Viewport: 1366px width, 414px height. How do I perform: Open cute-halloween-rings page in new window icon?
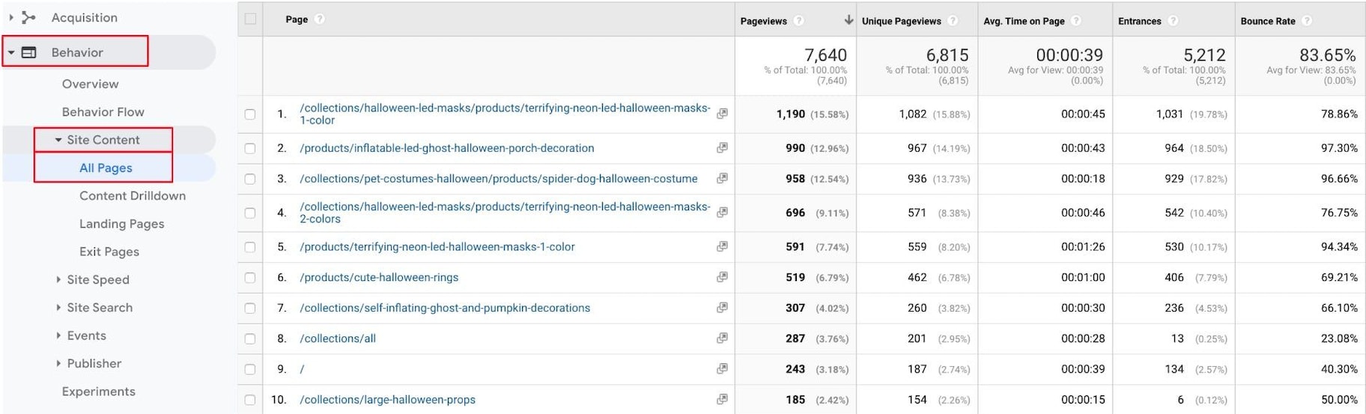[722, 277]
